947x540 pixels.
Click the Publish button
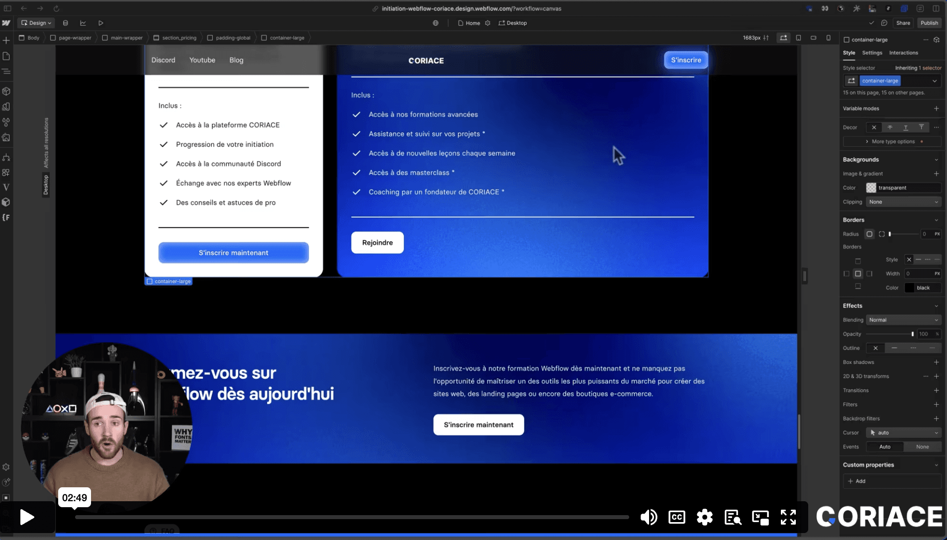[x=929, y=23]
